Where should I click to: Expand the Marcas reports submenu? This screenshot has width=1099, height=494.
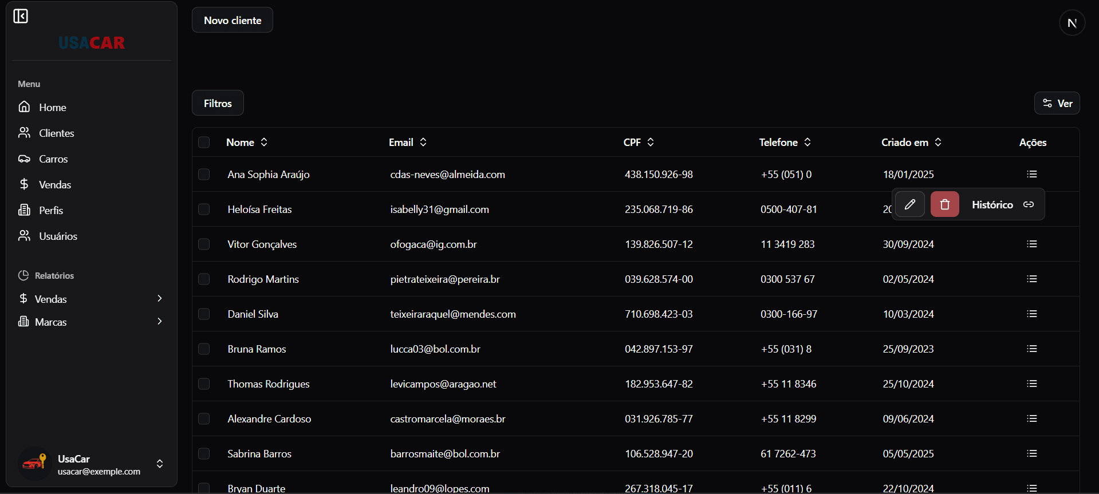(159, 321)
